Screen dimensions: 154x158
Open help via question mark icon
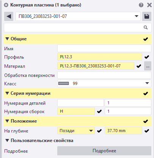pos(141,5)
